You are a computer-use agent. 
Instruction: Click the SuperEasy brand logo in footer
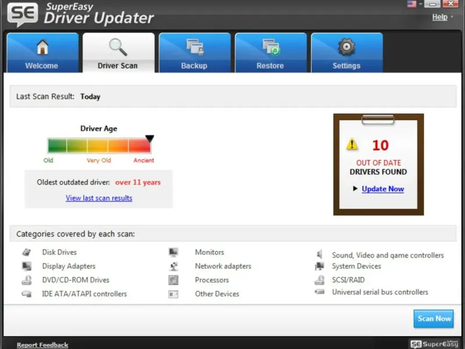click(434, 344)
